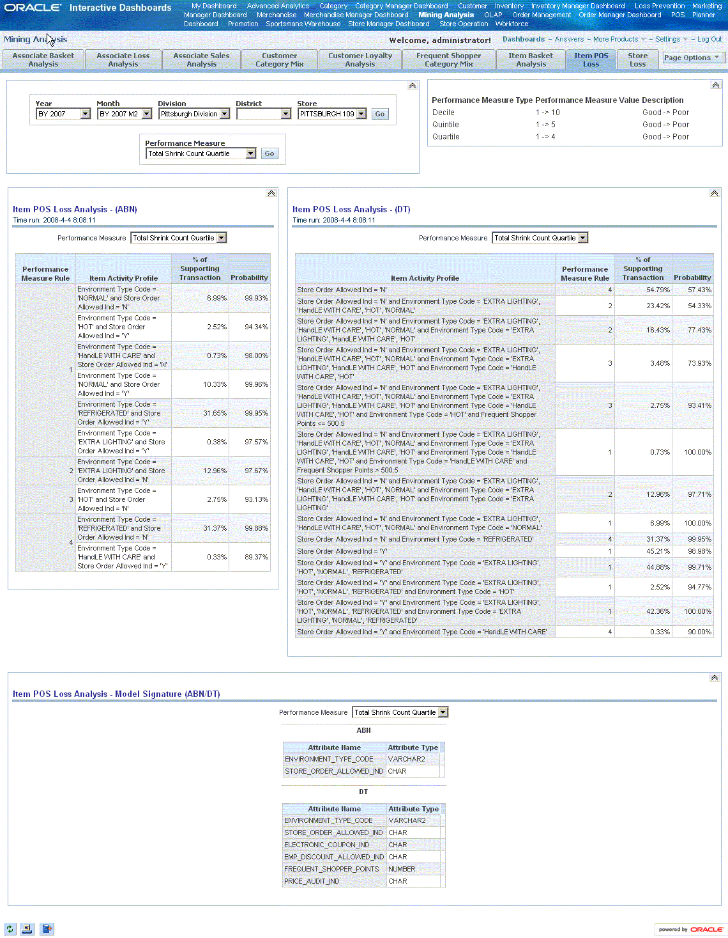Collapse the Item POS Loss Analysis (ABN) section
This screenshot has width=728, height=938.
[271, 193]
